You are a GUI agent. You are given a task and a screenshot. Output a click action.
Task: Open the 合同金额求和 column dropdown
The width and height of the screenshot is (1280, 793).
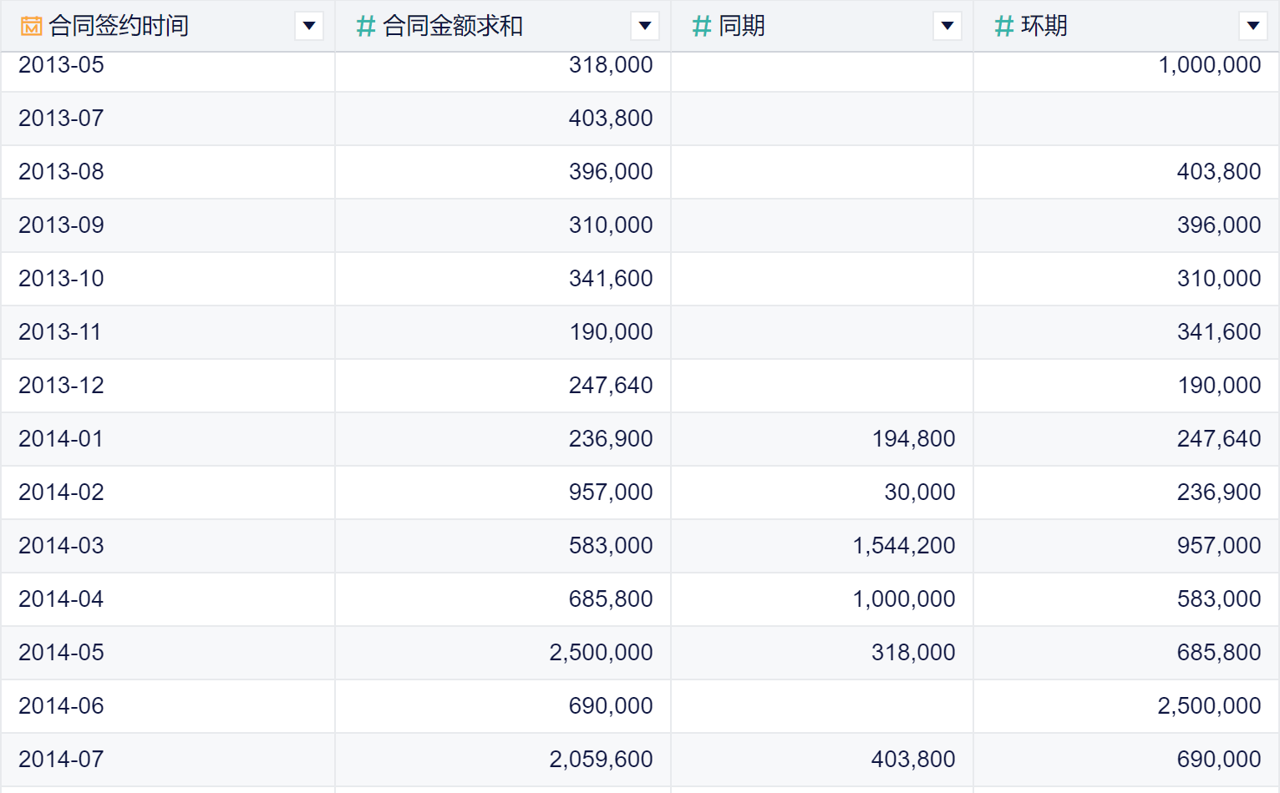point(645,26)
